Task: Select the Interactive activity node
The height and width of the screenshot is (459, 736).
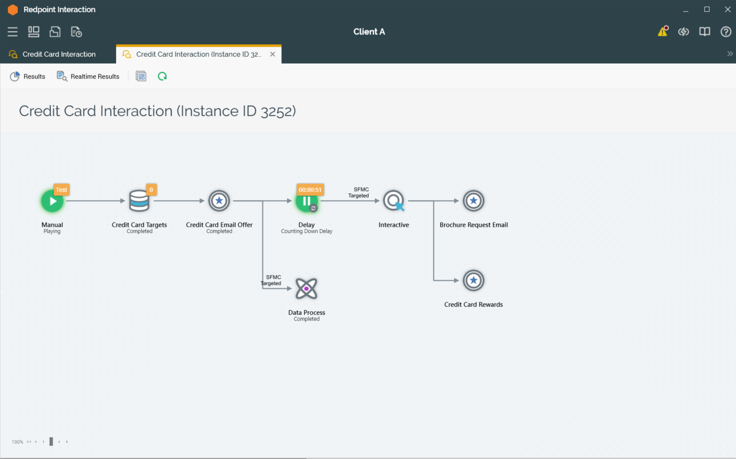Action: [393, 201]
